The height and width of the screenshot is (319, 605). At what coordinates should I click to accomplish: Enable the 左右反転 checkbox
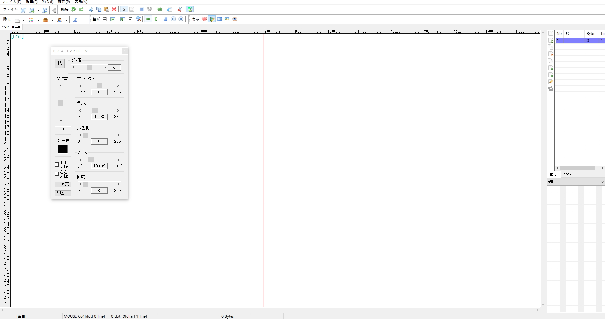tap(57, 174)
